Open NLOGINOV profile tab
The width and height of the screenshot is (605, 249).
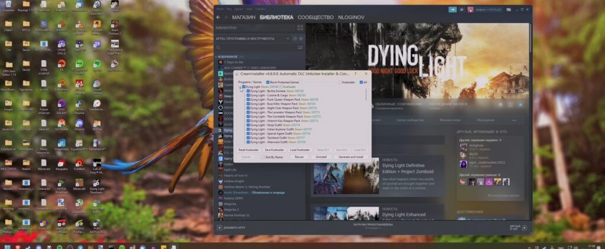pos(351,17)
